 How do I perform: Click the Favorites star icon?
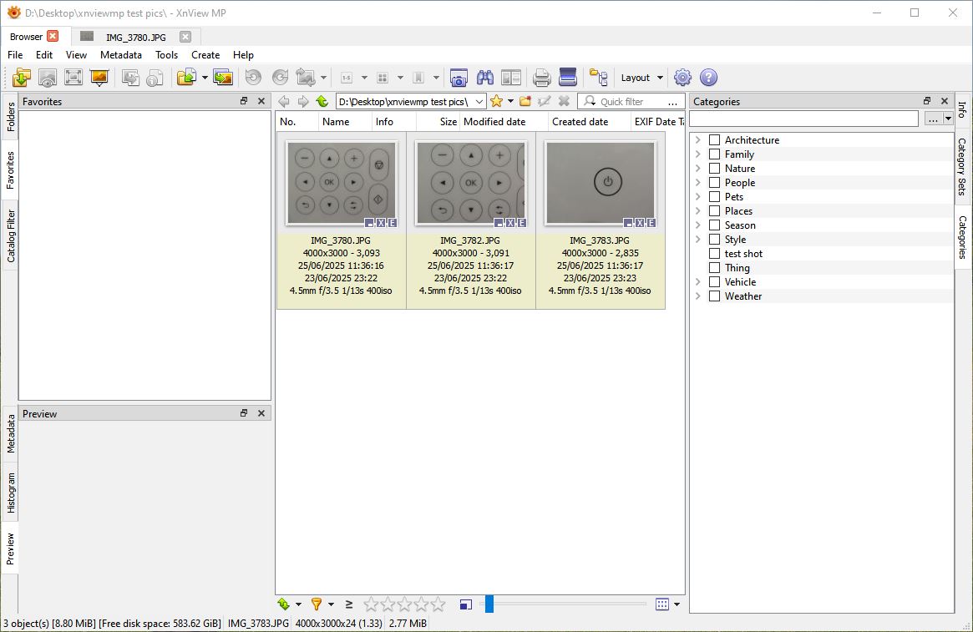(x=496, y=101)
